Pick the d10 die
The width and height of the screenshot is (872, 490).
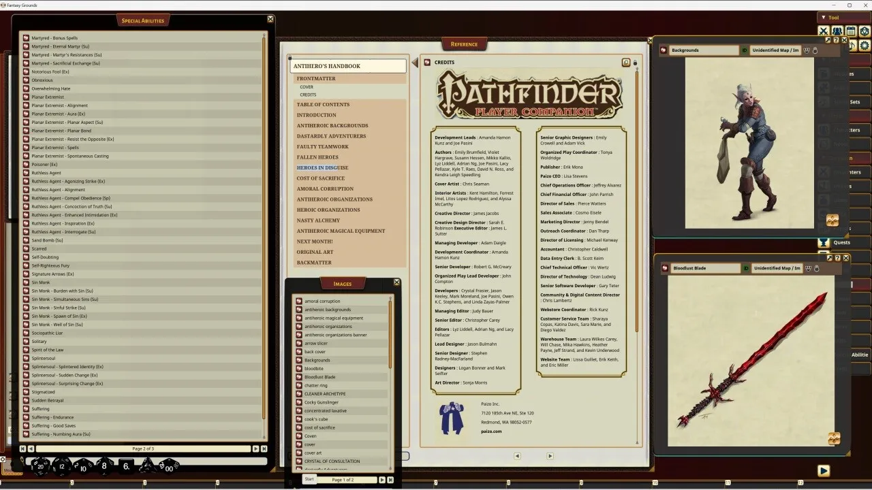(x=83, y=468)
